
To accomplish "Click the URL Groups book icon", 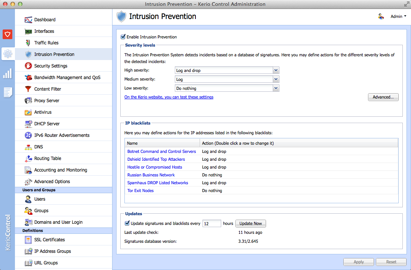I will pyautogui.click(x=28, y=263).
